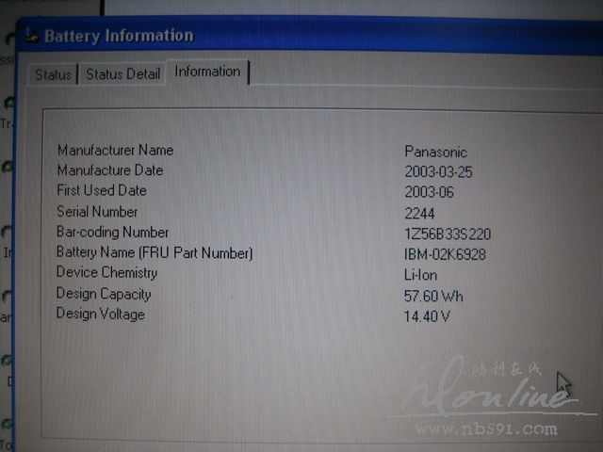This screenshot has width=603, height=452.
Task: Select the 2003-06 first used value
Action: (427, 192)
